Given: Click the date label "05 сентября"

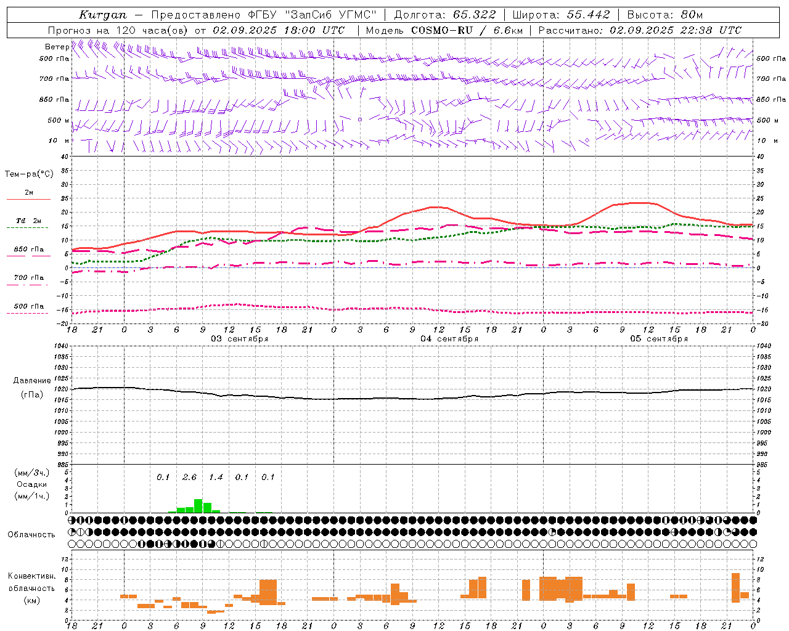Looking at the screenshot, I should tap(659, 339).
